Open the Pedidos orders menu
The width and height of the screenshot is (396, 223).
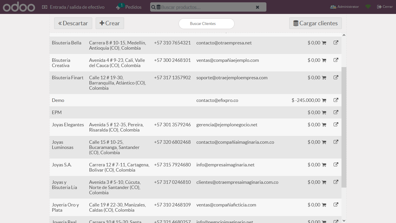[x=129, y=7]
